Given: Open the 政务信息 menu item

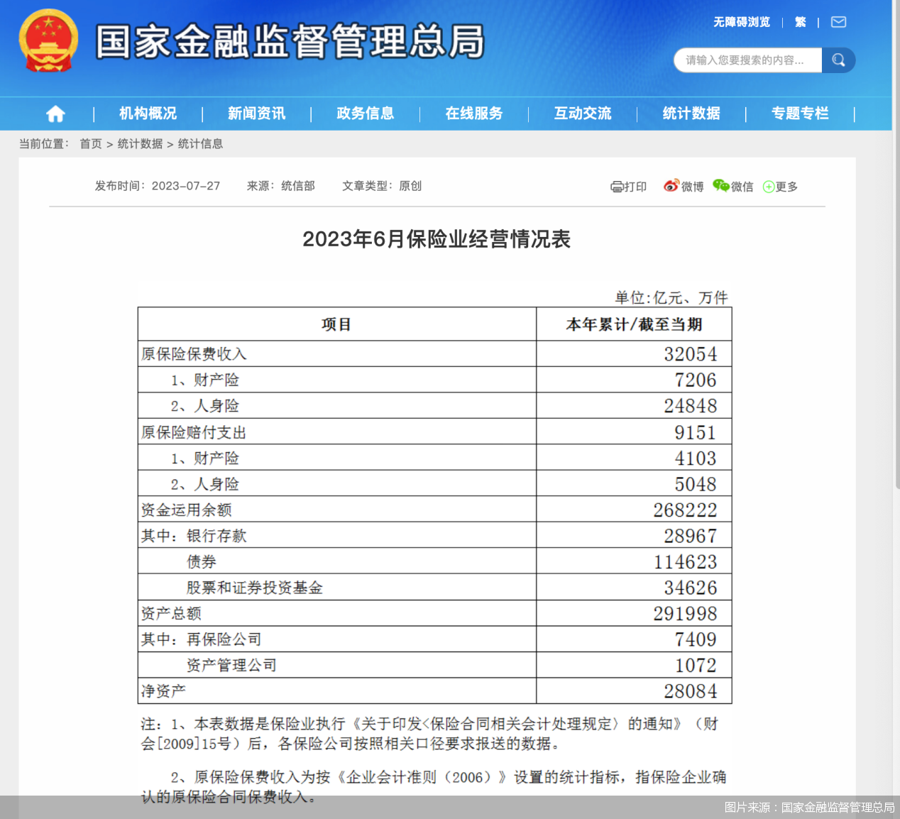Looking at the screenshot, I should (365, 114).
